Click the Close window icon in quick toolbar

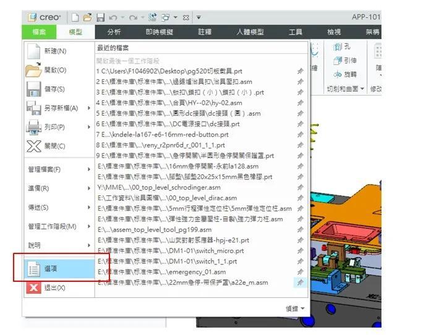point(186,18)
